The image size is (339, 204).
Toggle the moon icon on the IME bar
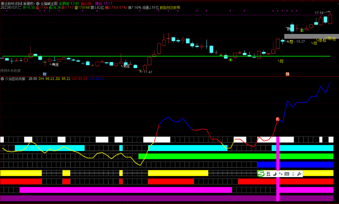275,174
